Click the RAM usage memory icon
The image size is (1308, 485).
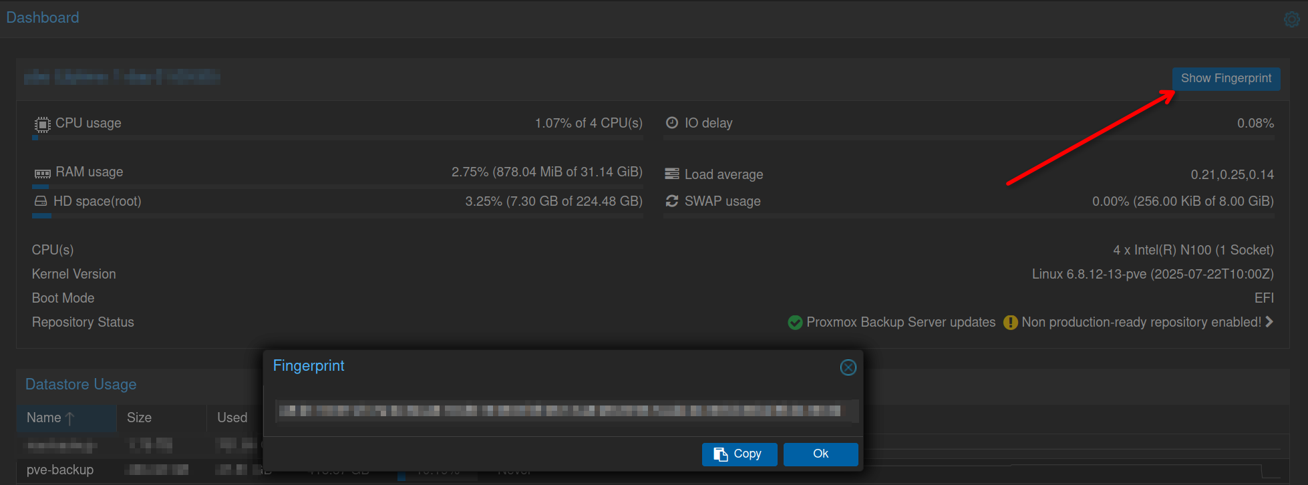(42, 174)
